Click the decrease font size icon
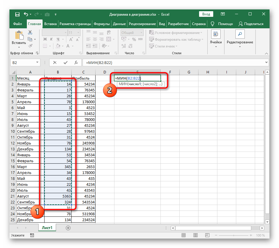Image resolution: width=279 pixels, height=248 pixels. pos(78,39)
